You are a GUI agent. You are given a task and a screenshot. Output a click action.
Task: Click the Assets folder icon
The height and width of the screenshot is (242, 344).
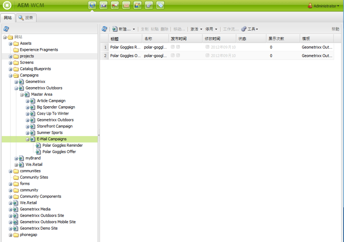coord(16,44)
